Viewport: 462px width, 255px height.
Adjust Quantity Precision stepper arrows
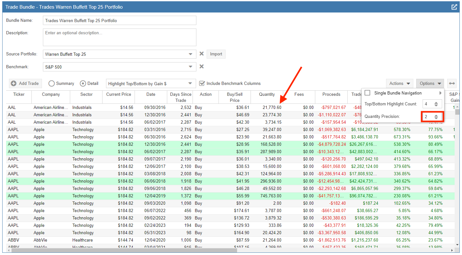point(436,117)
